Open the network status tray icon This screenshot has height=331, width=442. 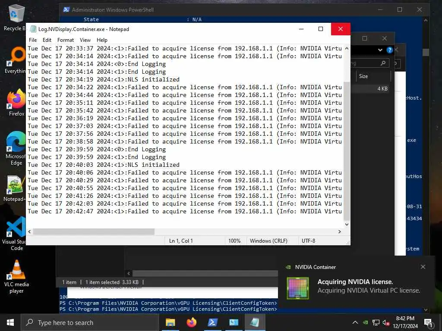[376, 322]
